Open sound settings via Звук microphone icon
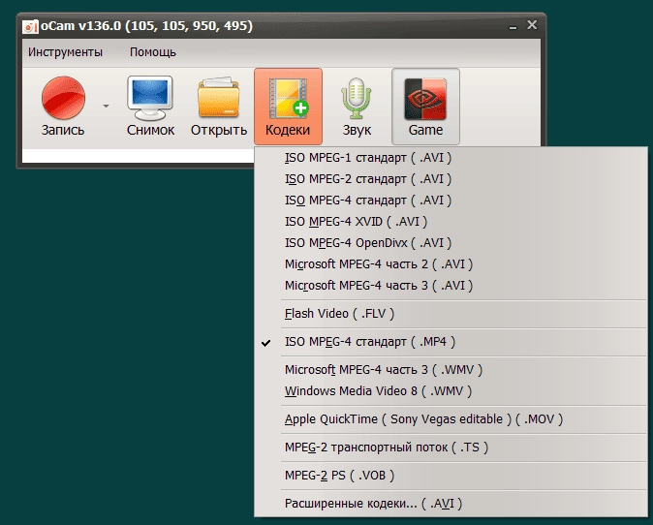Image resolution: width=653 pixels, height=525 pixels. pyautogui.click(x=357, y=107)
